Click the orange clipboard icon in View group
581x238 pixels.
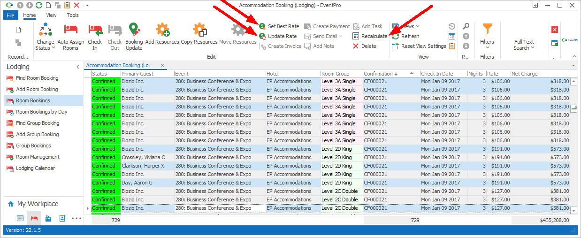pos(452,46)
